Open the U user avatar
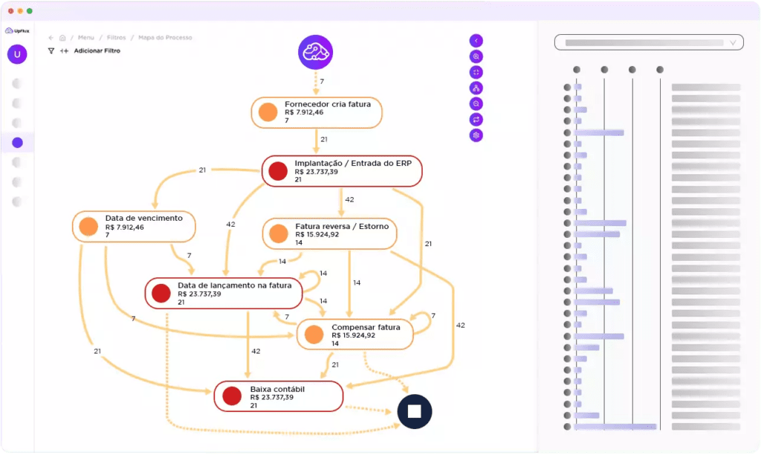 pyautogui.click(x=17, y=54)
